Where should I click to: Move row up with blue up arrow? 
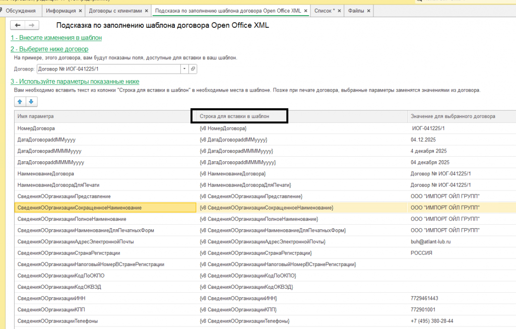pos(20,102)
